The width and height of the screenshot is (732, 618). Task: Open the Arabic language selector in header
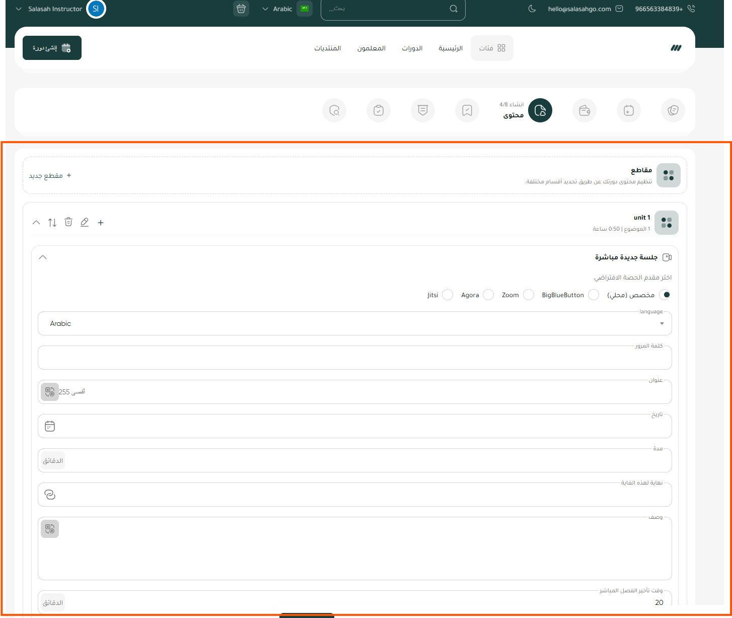pyautogui.click(x=286, y=9)
